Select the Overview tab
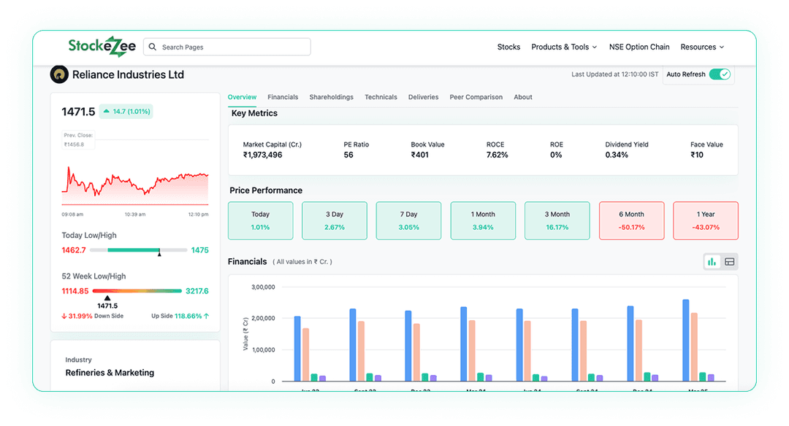Screen dimensions: 789x426 pos(242,97)
